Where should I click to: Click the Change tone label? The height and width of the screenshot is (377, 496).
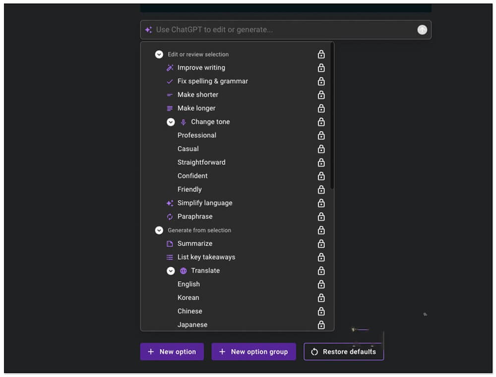pos(210,122)
